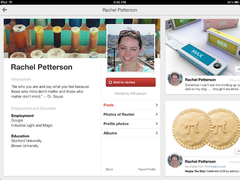Tap the battery indicator in status bar
This screenshot has height=180, width=240.
tap(237, 2)
